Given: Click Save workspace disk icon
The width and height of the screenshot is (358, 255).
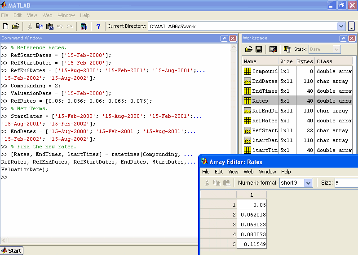Looking at the screenshot, I should [x=259, y=49].
